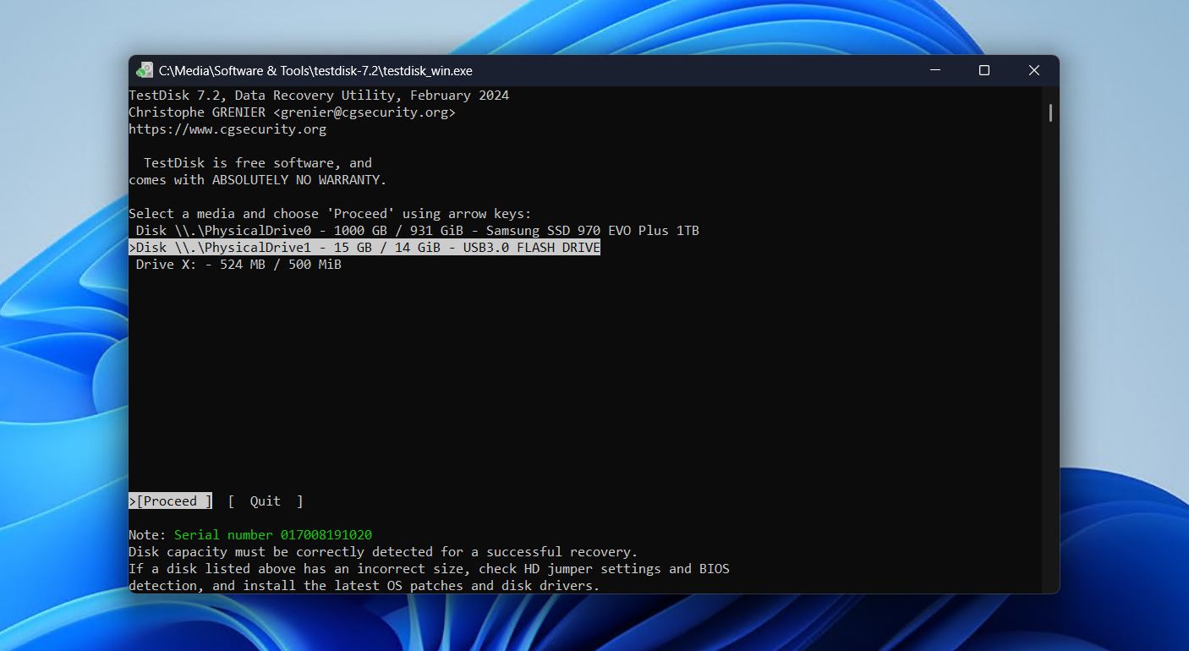Choose the Quit option
Viewport: 1189px width, 651px height.
(x=265, y=501)
